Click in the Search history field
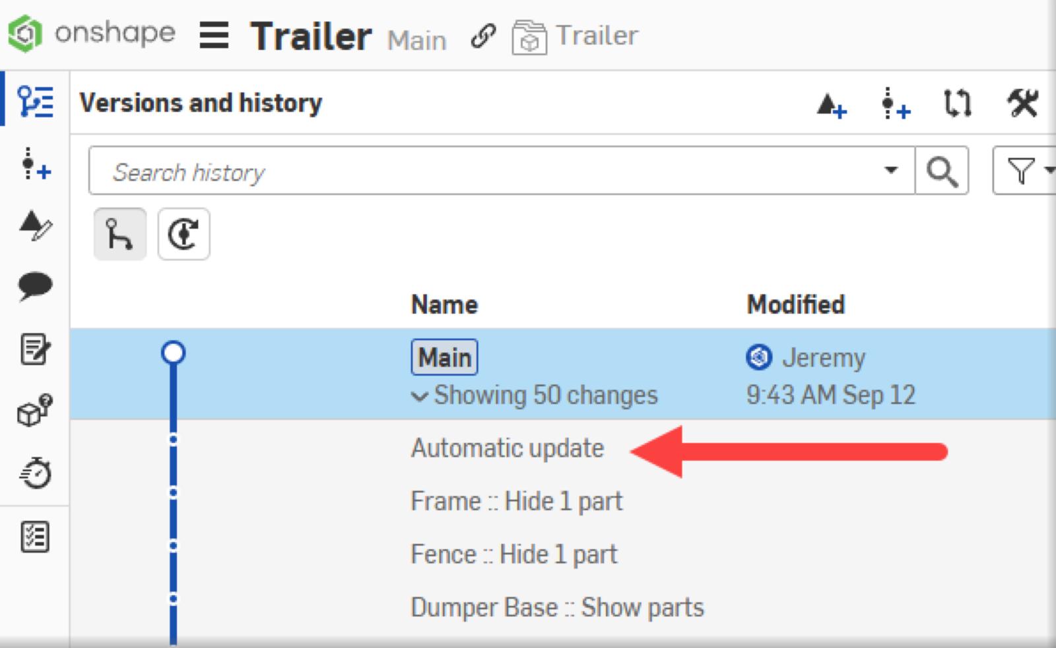The height and width of the screenshot is (648, 1056). tap(488, 171)
